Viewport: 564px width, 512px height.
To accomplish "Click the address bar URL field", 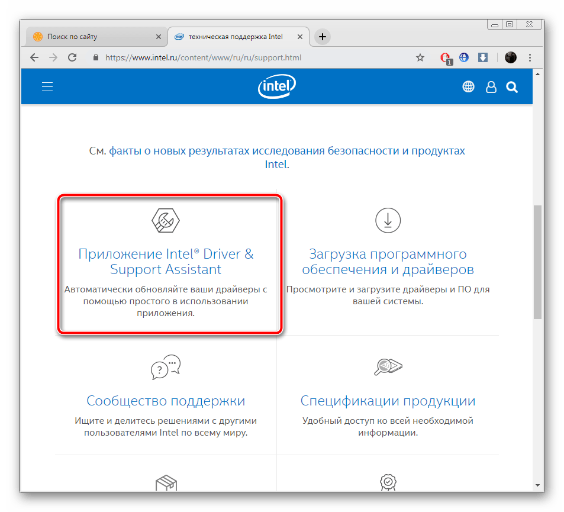I will point(237,57).
